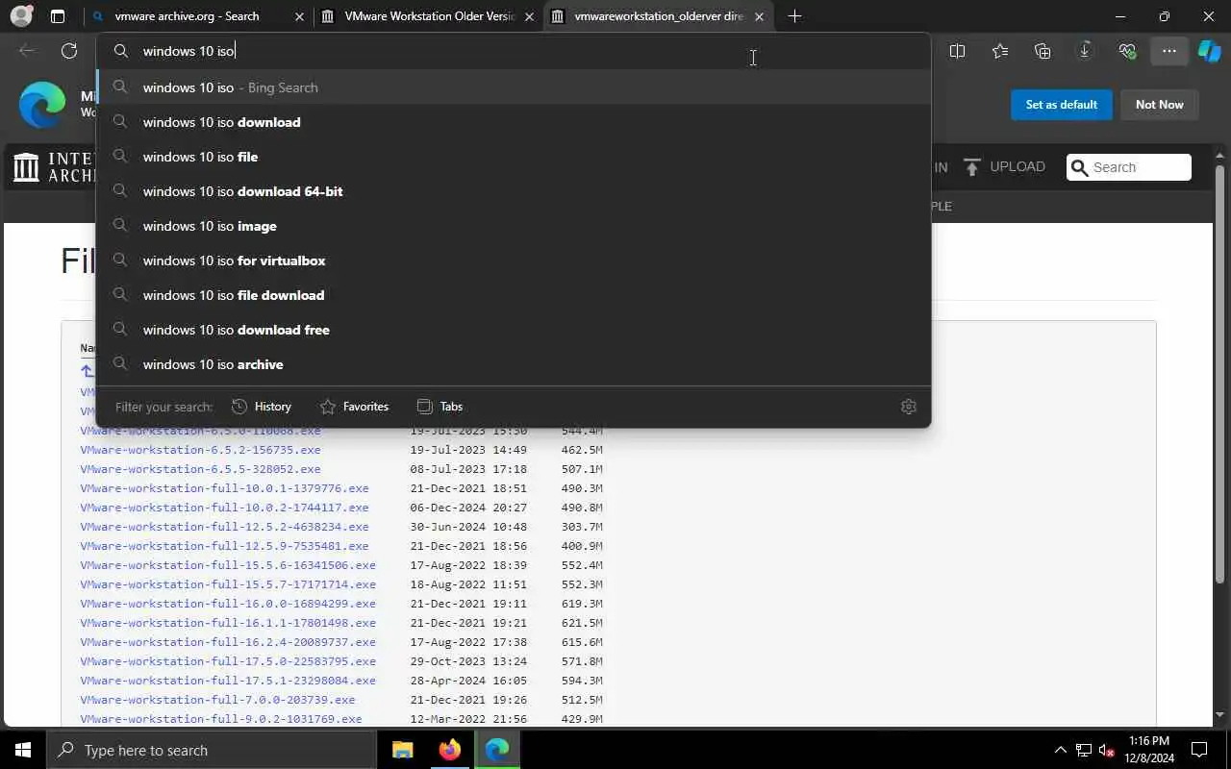Filter search by Favorites
This screenshot has height=769, width=1231.
click(354, 407)
